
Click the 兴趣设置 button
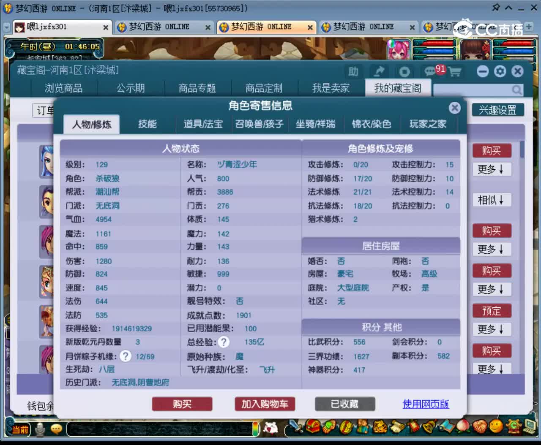coord(498,110)
